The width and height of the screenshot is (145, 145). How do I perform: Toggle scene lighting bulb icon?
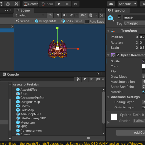58,15
